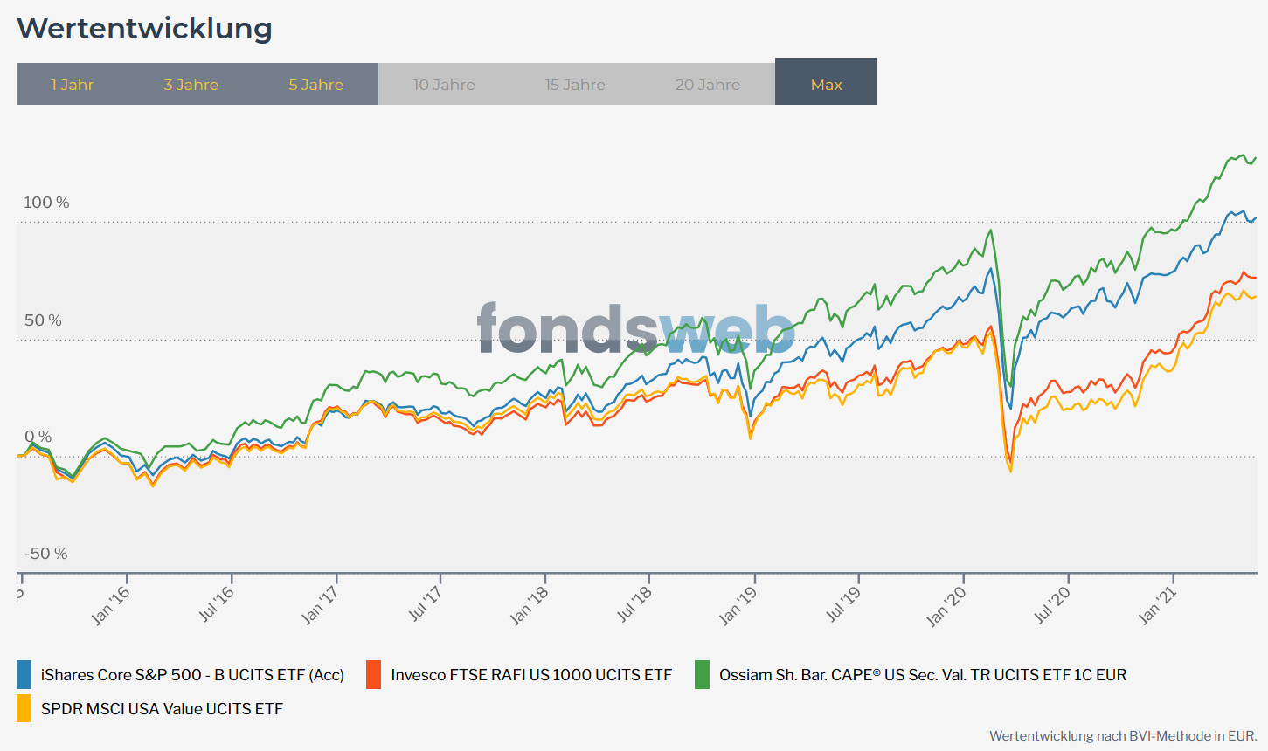This screenshot has height=751, width=1268.
Task: Click the blue iShares Core S&P 500 swatch
Action: point(24,675)
